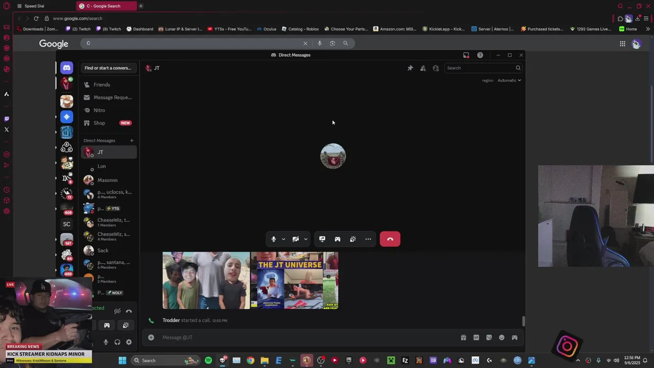Clear the Google search box
This screenshot has width=654, height=368.
tap(306, 43)
